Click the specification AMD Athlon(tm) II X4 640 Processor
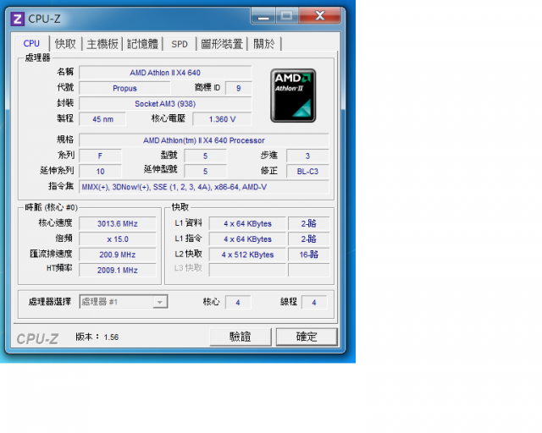 click(204, 140)
